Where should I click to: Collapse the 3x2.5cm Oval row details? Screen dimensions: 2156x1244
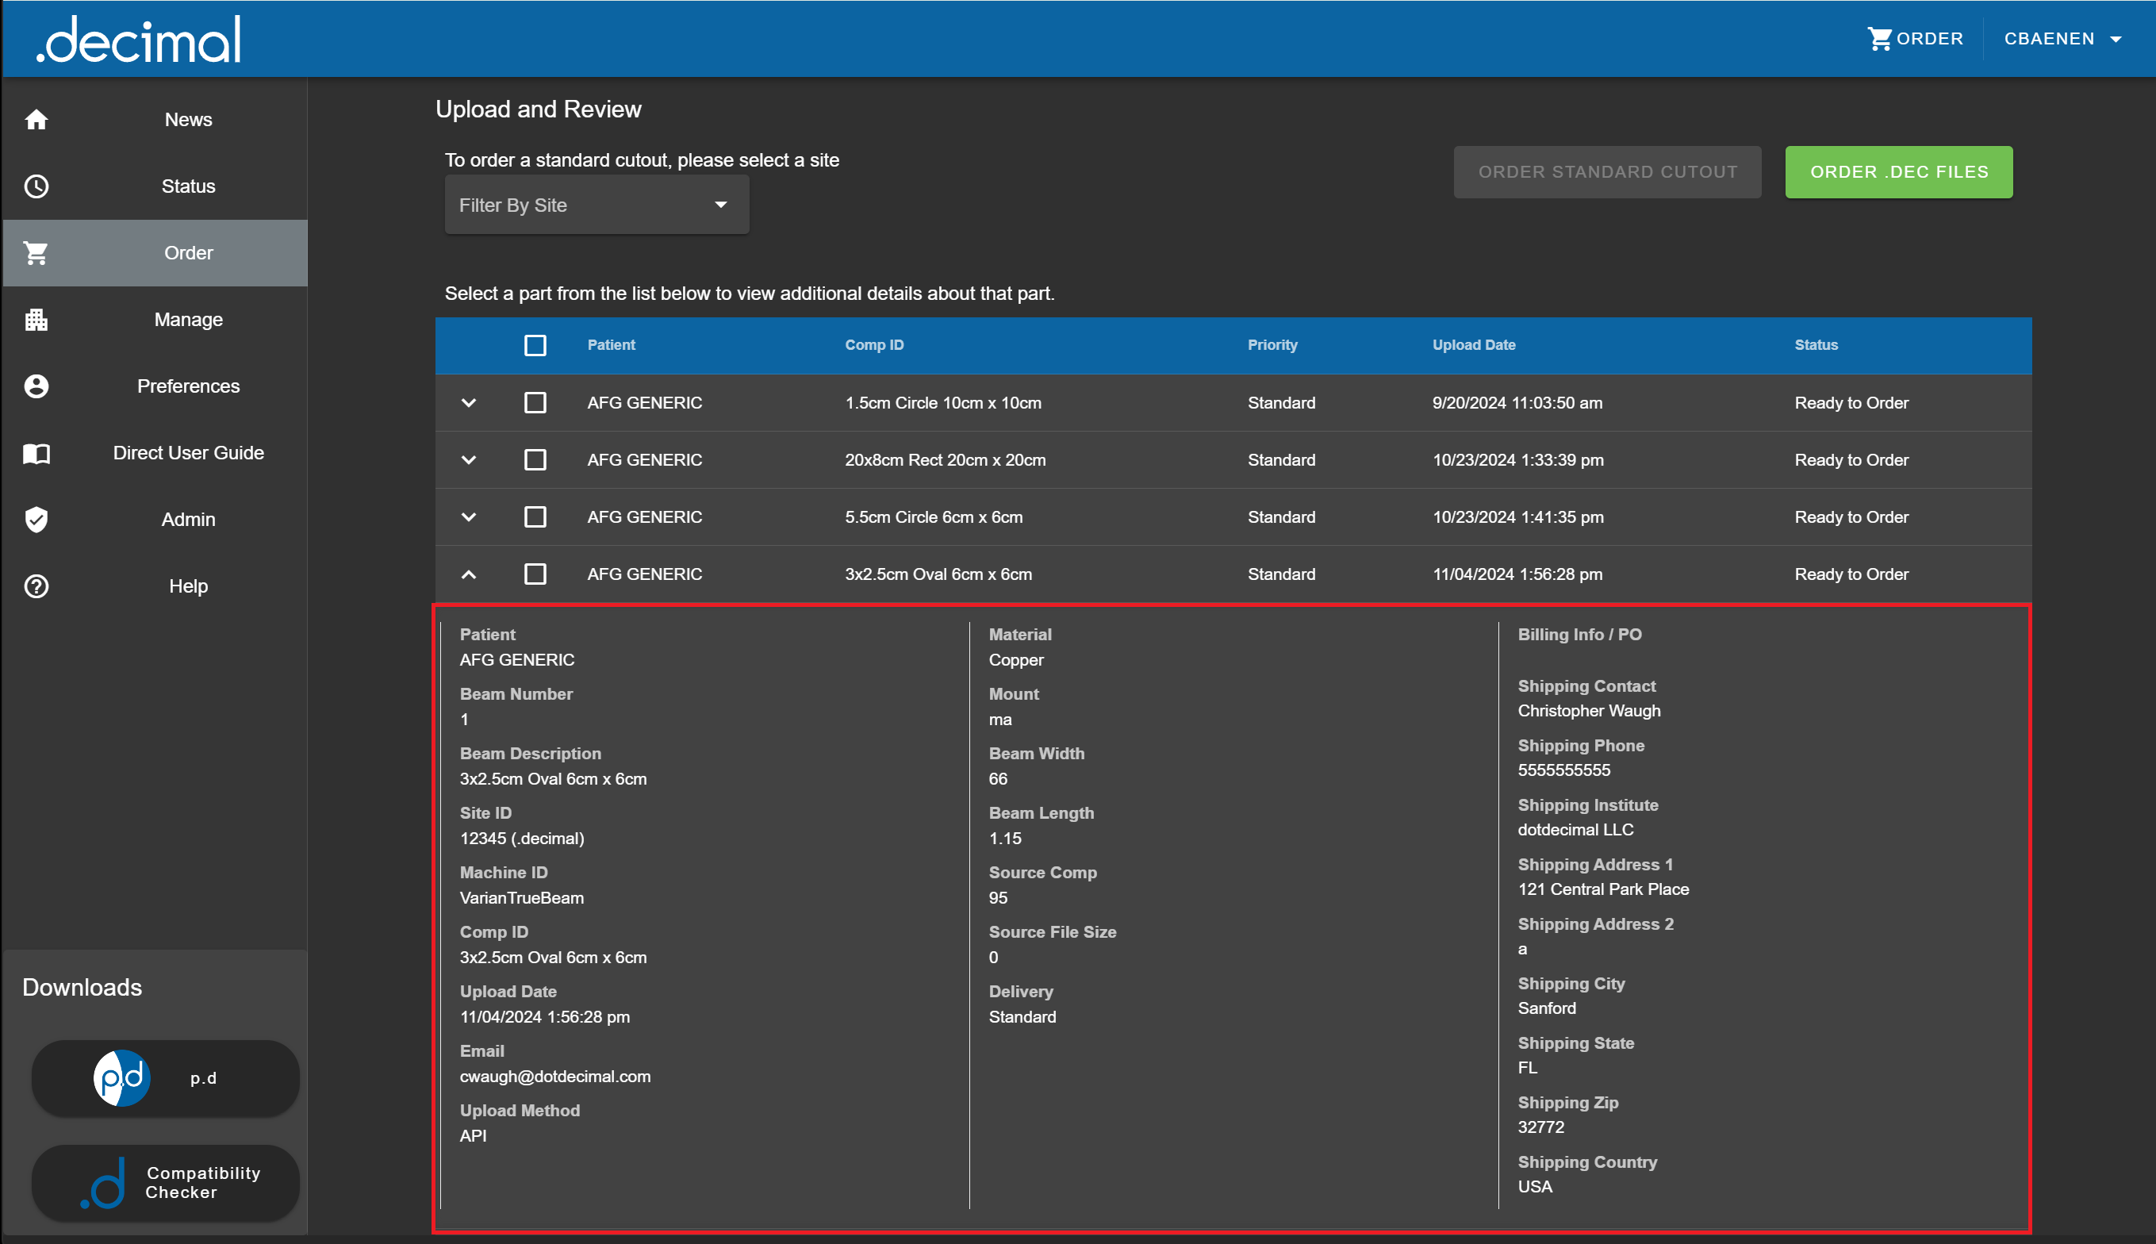468,574
